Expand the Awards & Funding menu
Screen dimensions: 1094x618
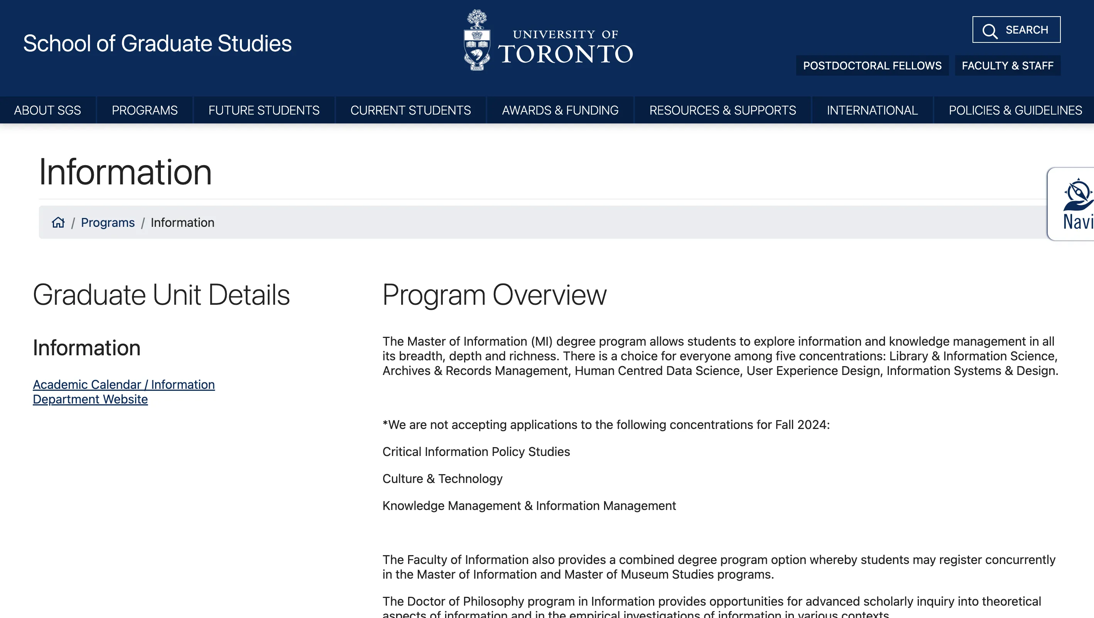pos(560,110)
